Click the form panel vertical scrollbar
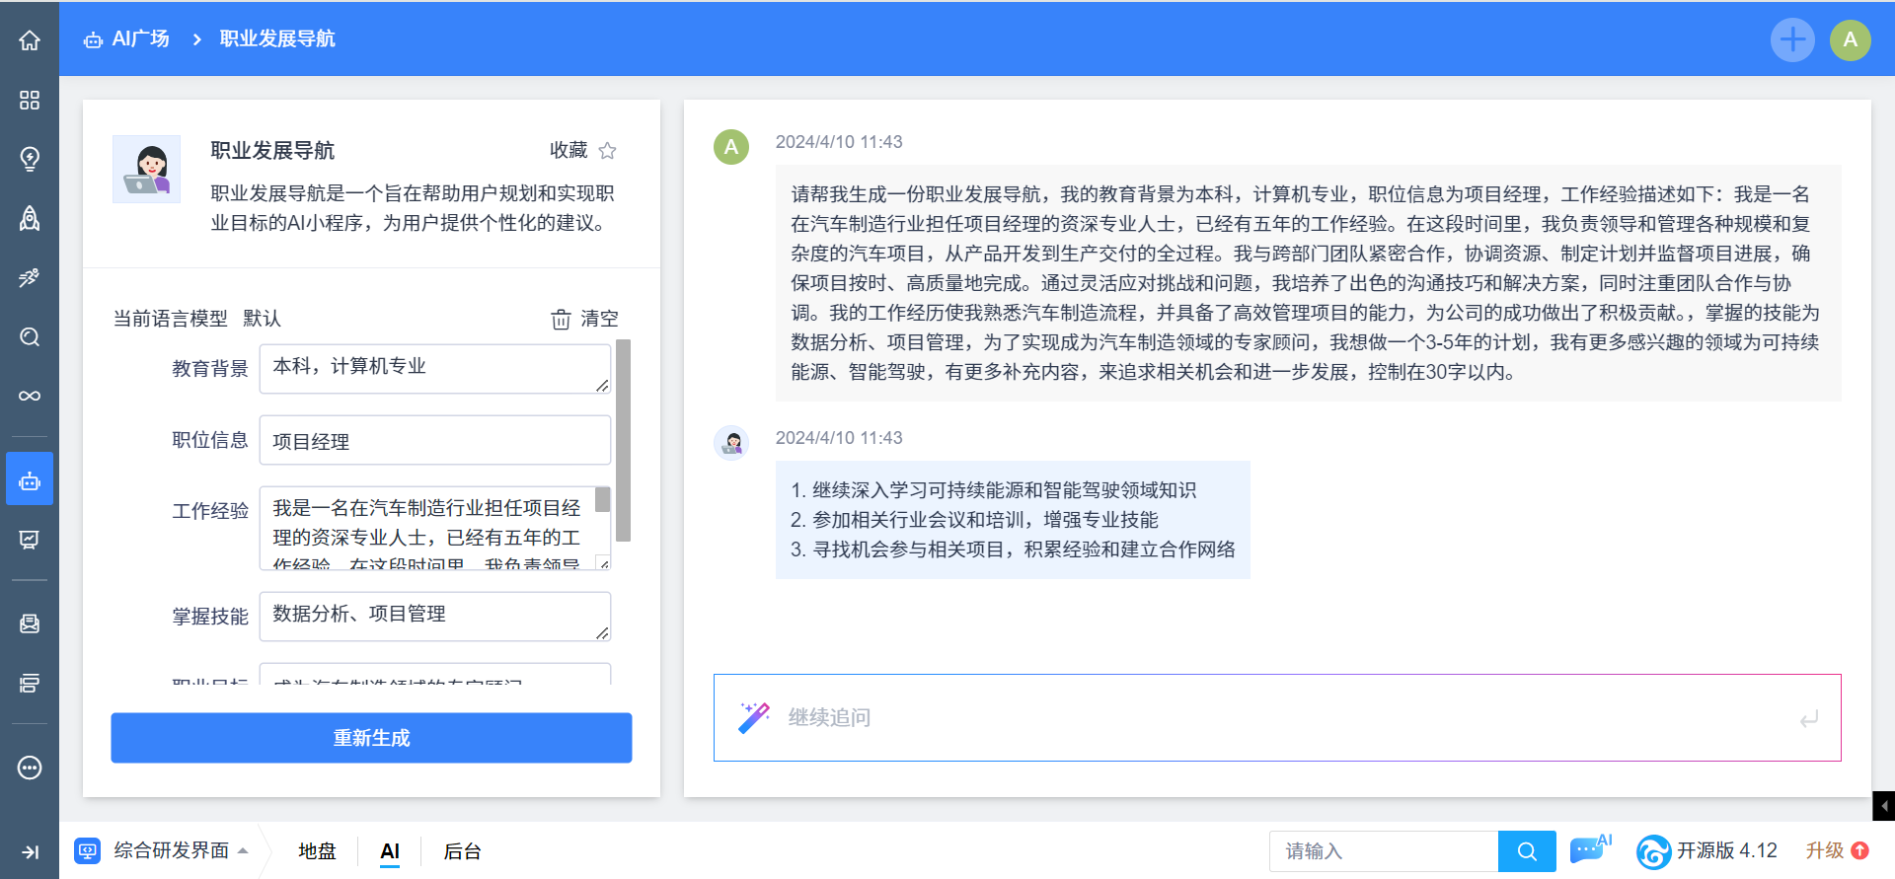This screenshot has width=1895, height=879. click(623, 440)
